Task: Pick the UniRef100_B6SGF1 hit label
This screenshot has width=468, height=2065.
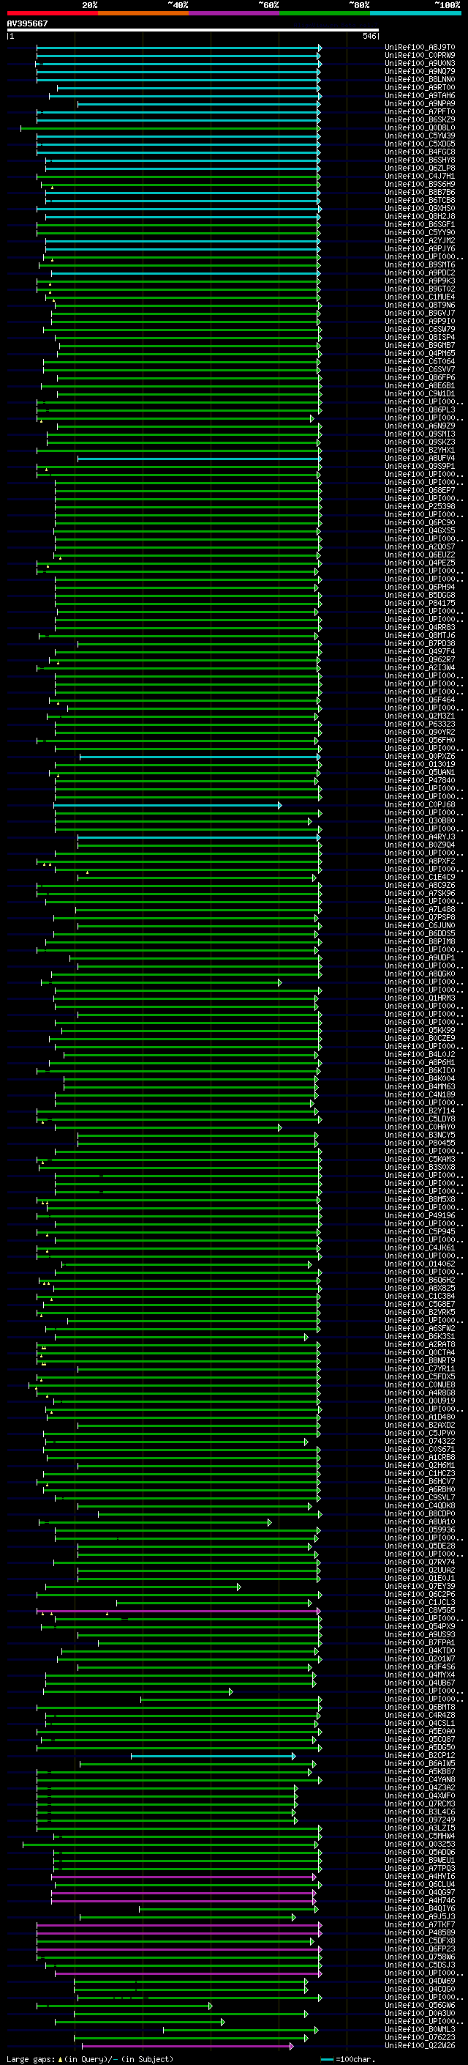Action: click(420, 224)
